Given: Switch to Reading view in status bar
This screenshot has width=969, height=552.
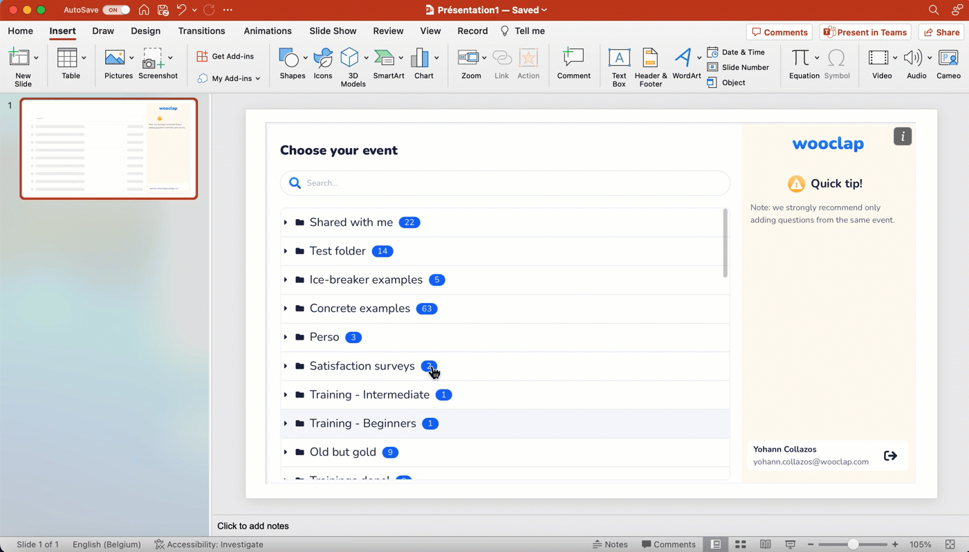Looking at the screenshot, I should point(765,544).
